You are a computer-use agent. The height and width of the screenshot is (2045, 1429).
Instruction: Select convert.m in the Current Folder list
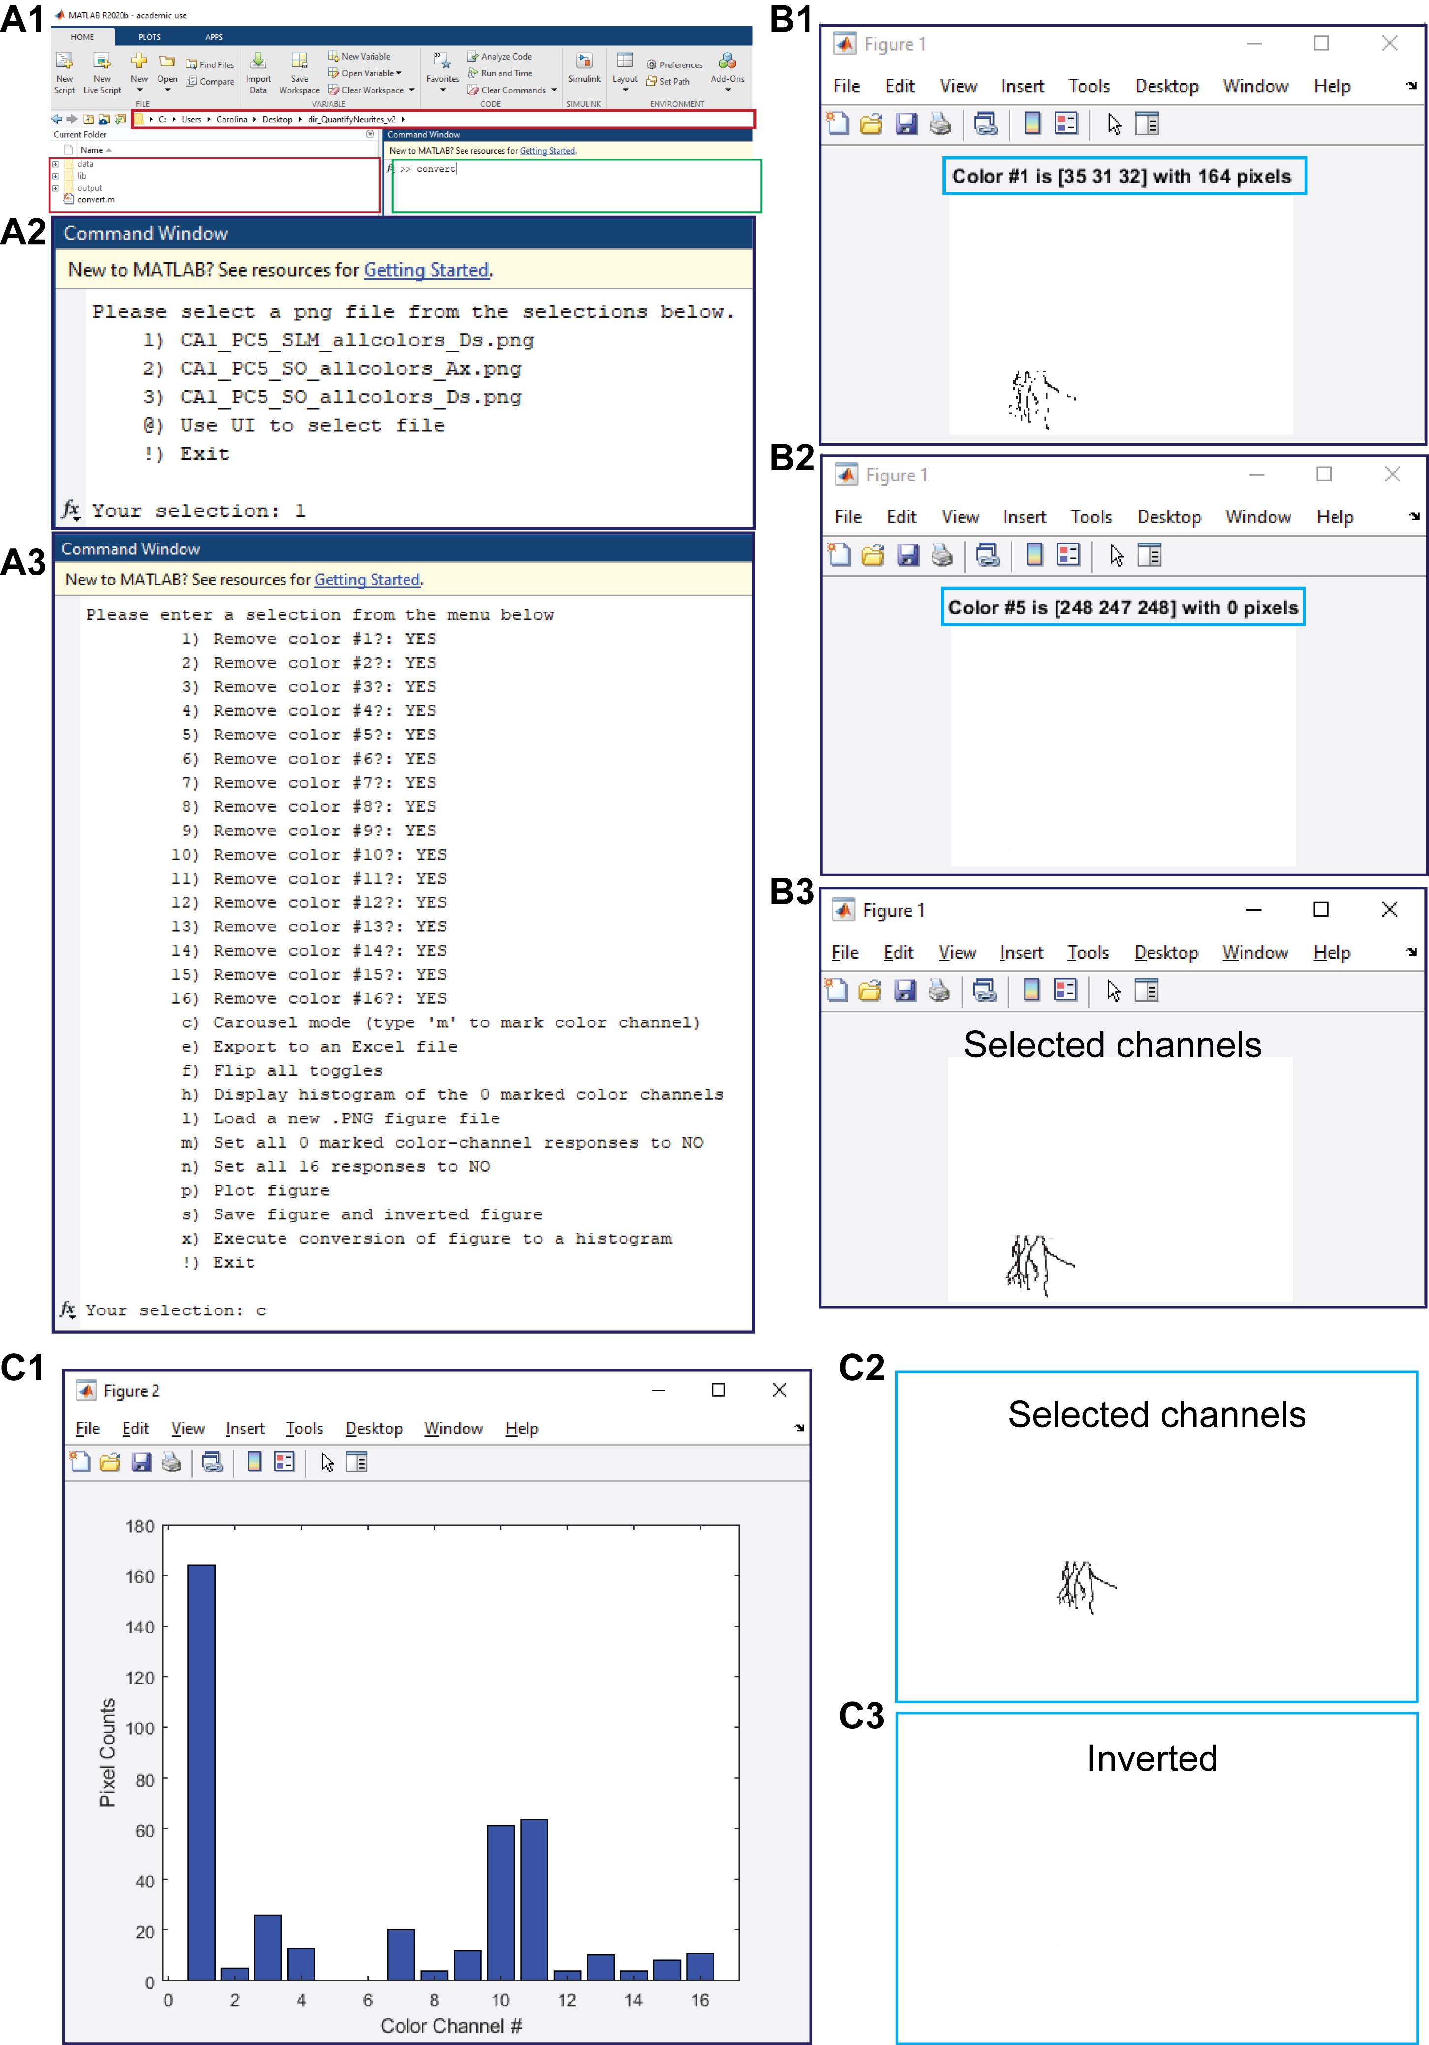tap(95, 199)
